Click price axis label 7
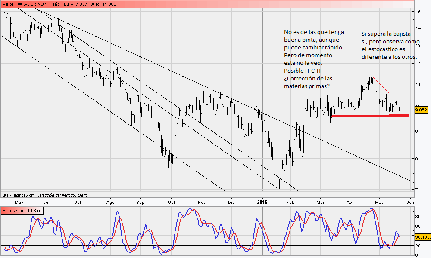 click(417, 190)
